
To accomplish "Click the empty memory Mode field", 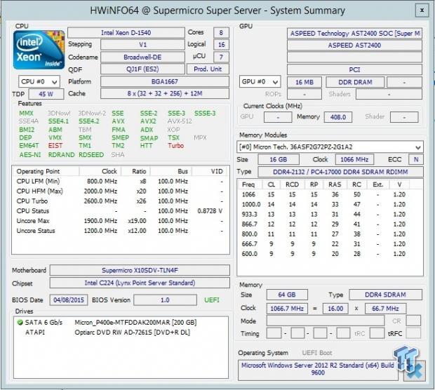I will [326, 321].
